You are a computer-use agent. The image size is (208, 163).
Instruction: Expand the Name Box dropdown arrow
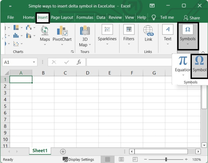34,62
